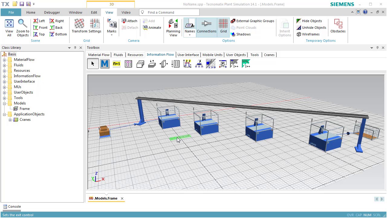The image size is (387, 218).
Task: Pick the FileLink object icon
Action: (223, 64)
